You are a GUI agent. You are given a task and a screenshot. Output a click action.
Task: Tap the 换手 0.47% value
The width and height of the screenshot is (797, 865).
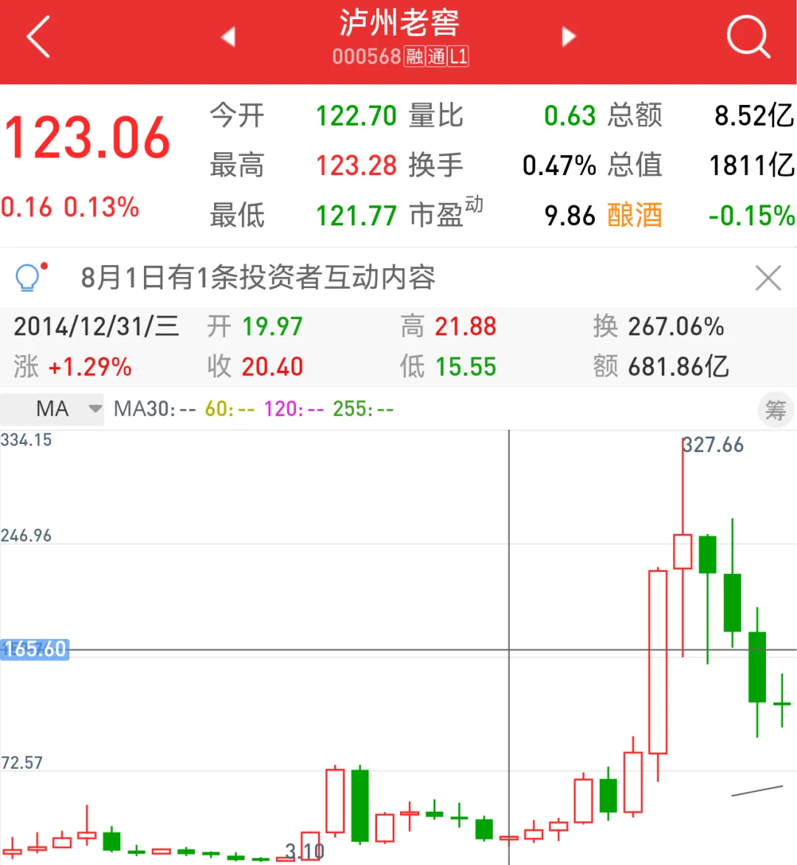tap(559, 165)
